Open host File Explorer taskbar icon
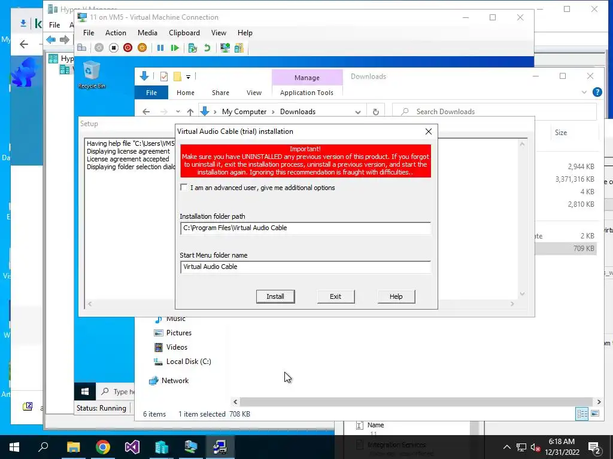The image size is (613, 459). point(73,447)
